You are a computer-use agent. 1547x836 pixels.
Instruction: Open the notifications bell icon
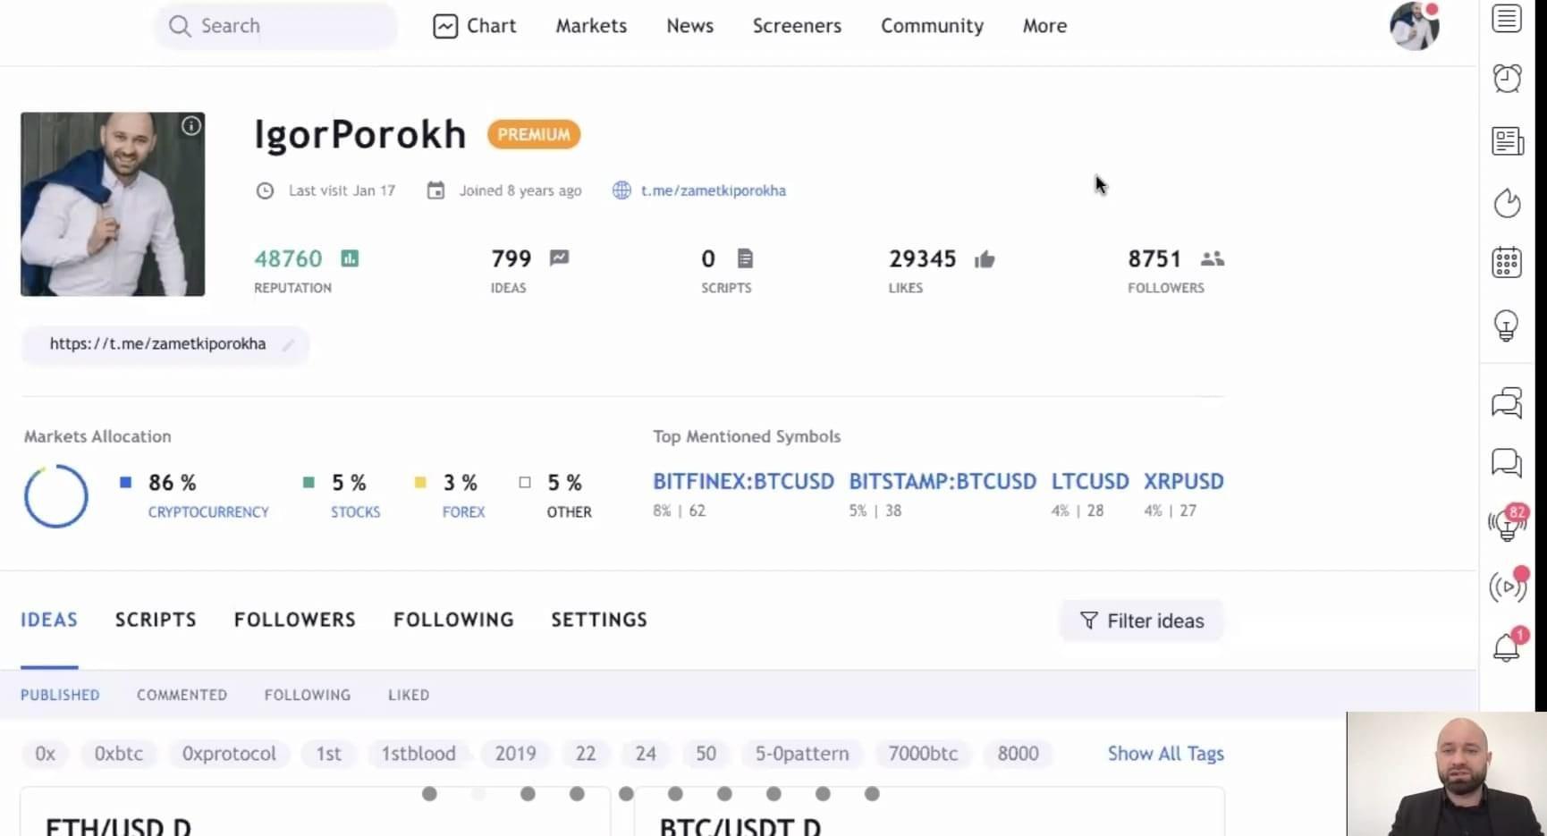point(1507,646)
